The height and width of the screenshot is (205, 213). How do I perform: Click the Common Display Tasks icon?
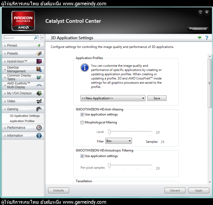tap(39, 77)
